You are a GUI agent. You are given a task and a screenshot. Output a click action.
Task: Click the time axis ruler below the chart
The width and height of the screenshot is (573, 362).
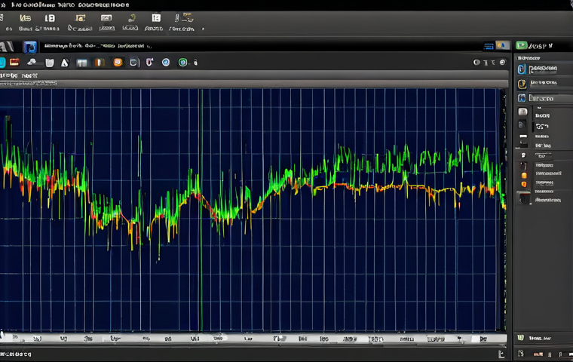253,339
